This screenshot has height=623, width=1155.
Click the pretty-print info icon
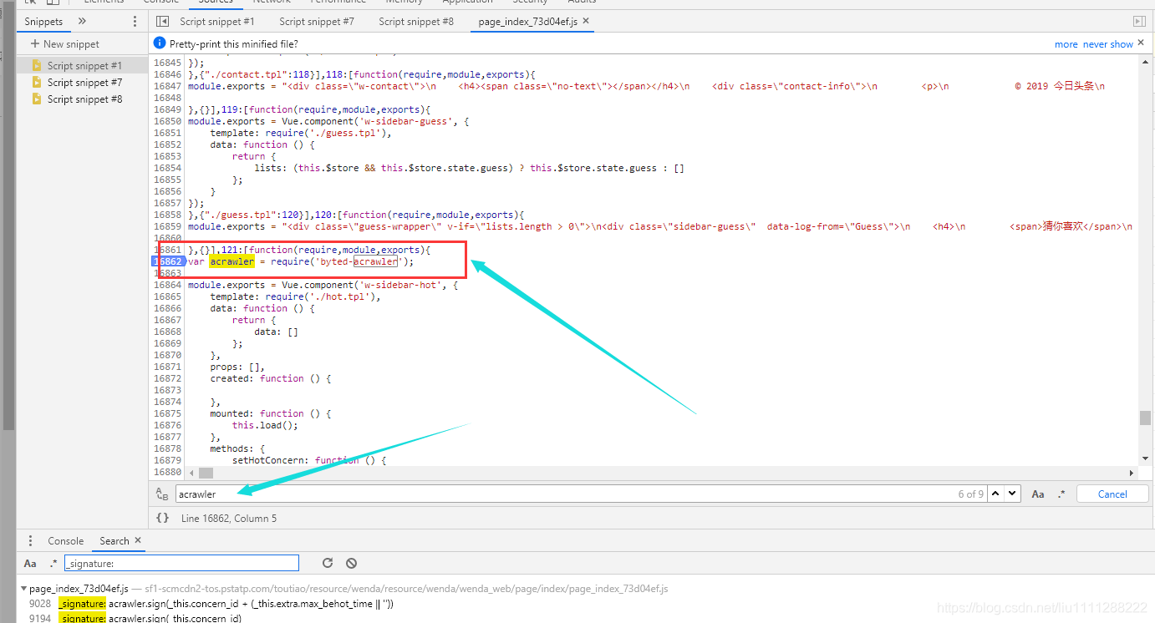pos(160,43)
